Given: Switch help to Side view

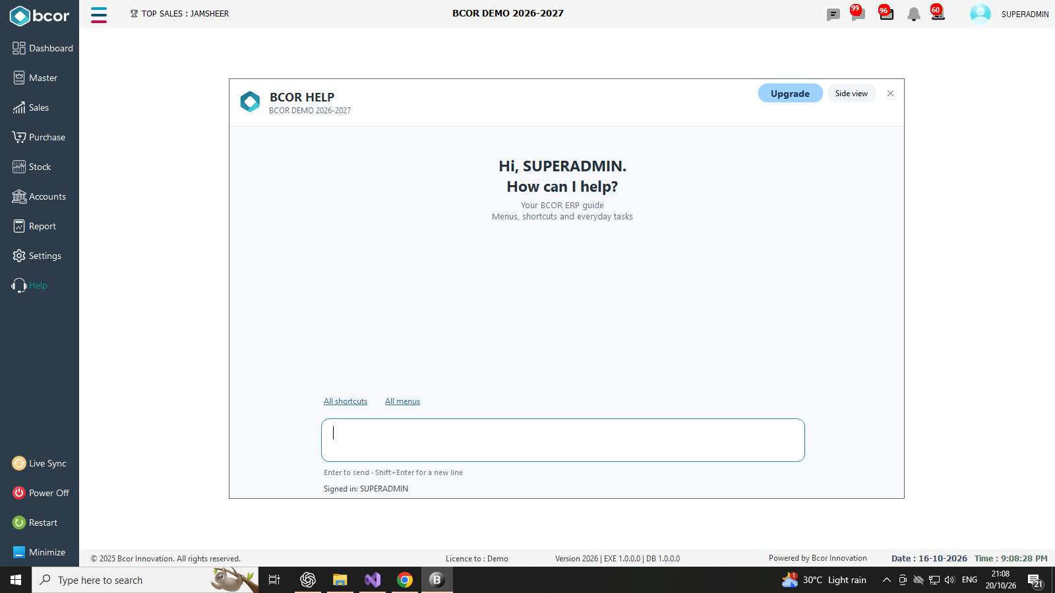Looking at the screenshot, I should click(x=851, y=93).
